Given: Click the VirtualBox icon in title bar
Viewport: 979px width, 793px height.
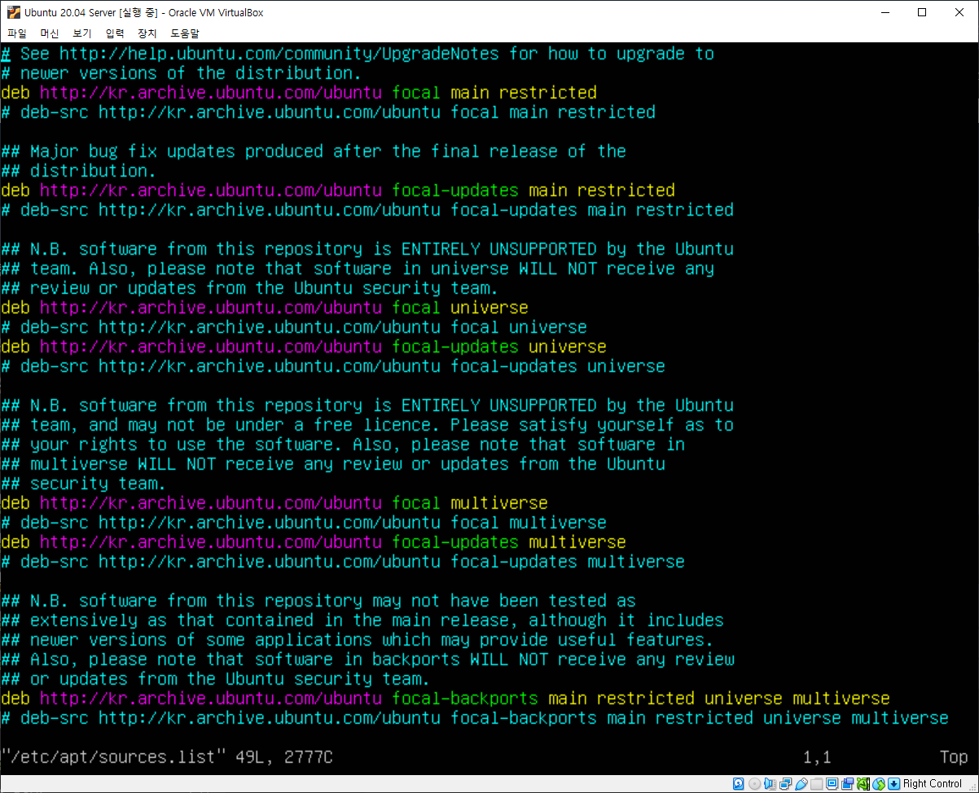Looking at the screenshot, I should (x=13, y=12).
